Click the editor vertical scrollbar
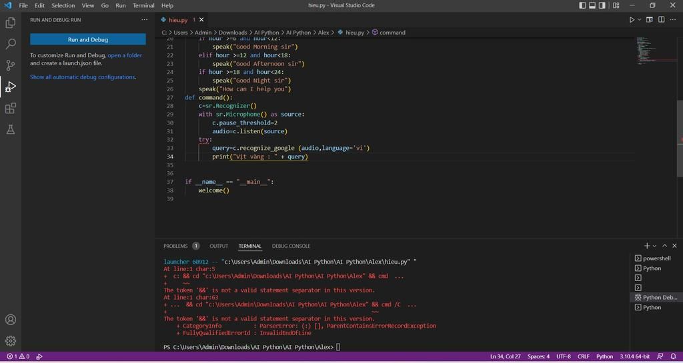Screen dimensions: 683x363 (680, 139)
